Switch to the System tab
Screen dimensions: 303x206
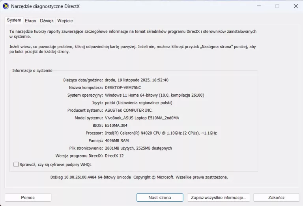coord(14,21)
